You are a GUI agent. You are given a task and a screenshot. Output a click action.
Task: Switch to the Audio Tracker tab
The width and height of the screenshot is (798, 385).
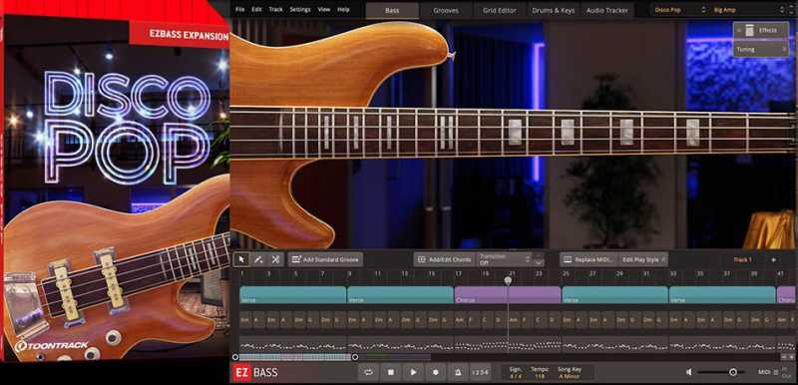(607, 10)
